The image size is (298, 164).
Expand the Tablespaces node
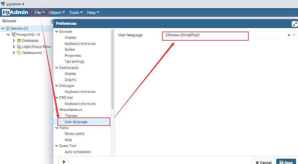coord(14,53)
